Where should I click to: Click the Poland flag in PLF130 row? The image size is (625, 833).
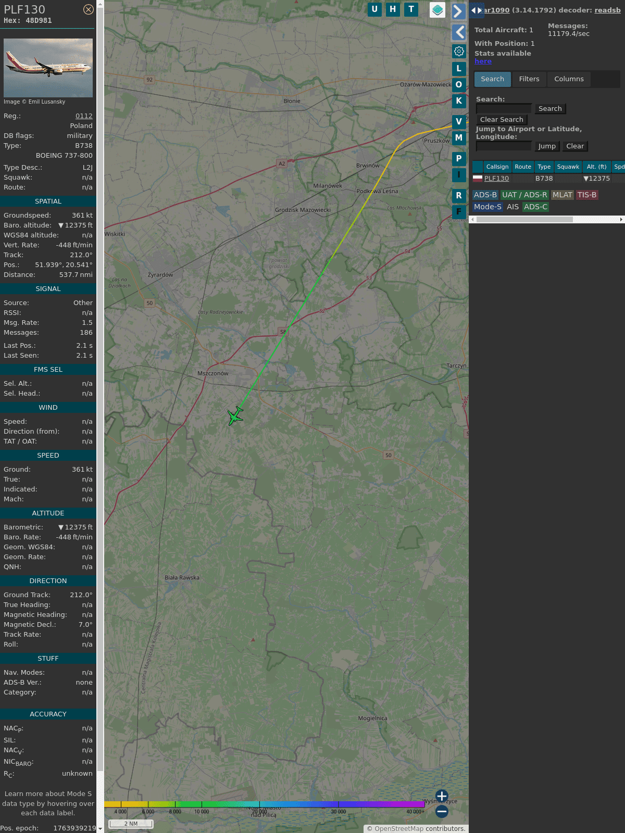[478, 178]
